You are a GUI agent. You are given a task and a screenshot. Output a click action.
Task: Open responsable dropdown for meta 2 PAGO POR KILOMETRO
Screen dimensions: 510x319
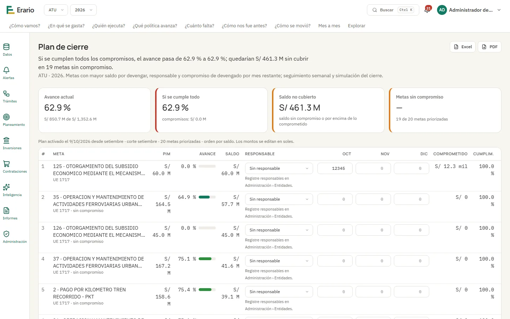279,292
